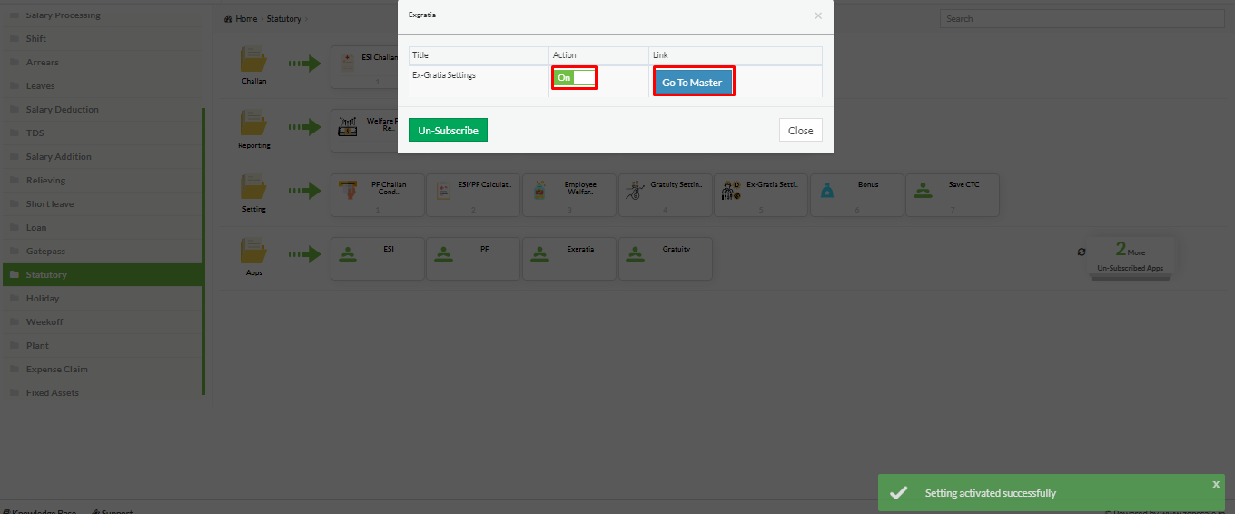1235x514 pixels.
Task: Click the Reporting folder icon
Action: coord(254,124)
